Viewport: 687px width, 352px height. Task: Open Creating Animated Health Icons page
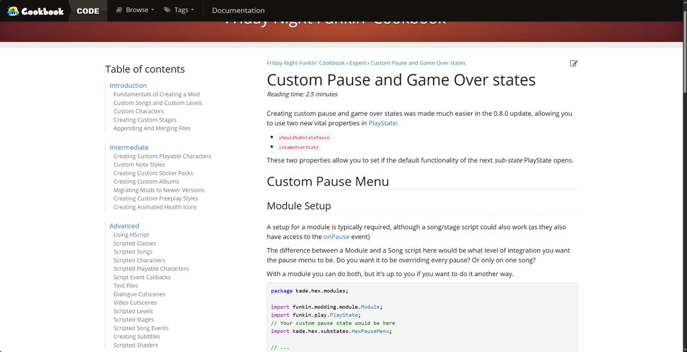[x=155, y=207]
